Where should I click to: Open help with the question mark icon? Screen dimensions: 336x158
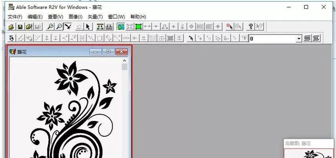tap(250, 27)
